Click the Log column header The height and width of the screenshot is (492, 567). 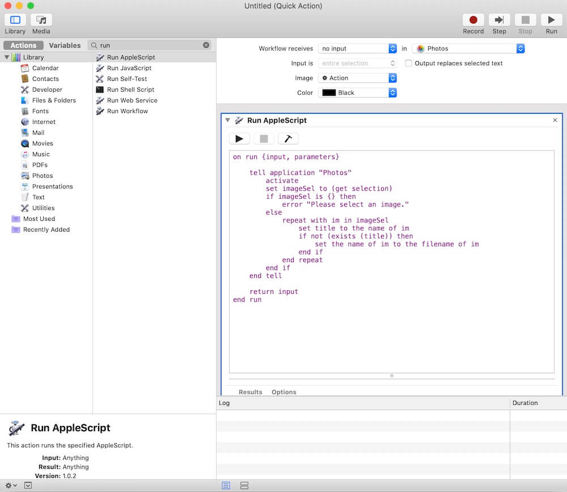pyautogui.click(x=363, y=403)
